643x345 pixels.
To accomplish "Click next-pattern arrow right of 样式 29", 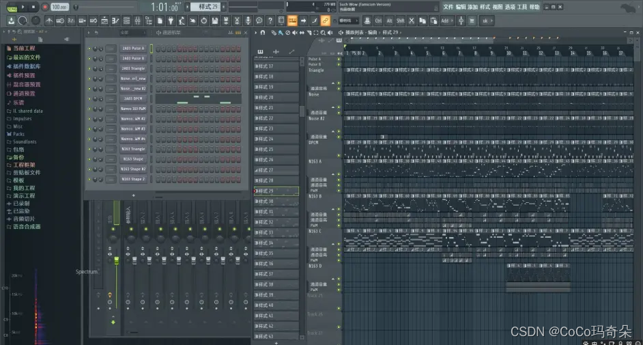I will tap(224, 7).
